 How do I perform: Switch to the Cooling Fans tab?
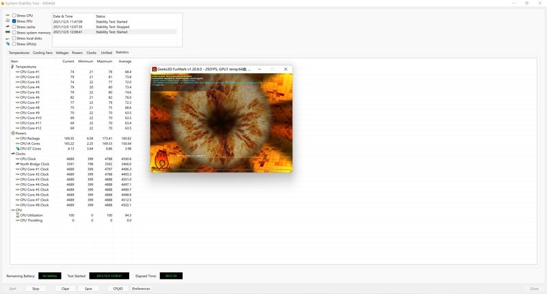point(42,53)
